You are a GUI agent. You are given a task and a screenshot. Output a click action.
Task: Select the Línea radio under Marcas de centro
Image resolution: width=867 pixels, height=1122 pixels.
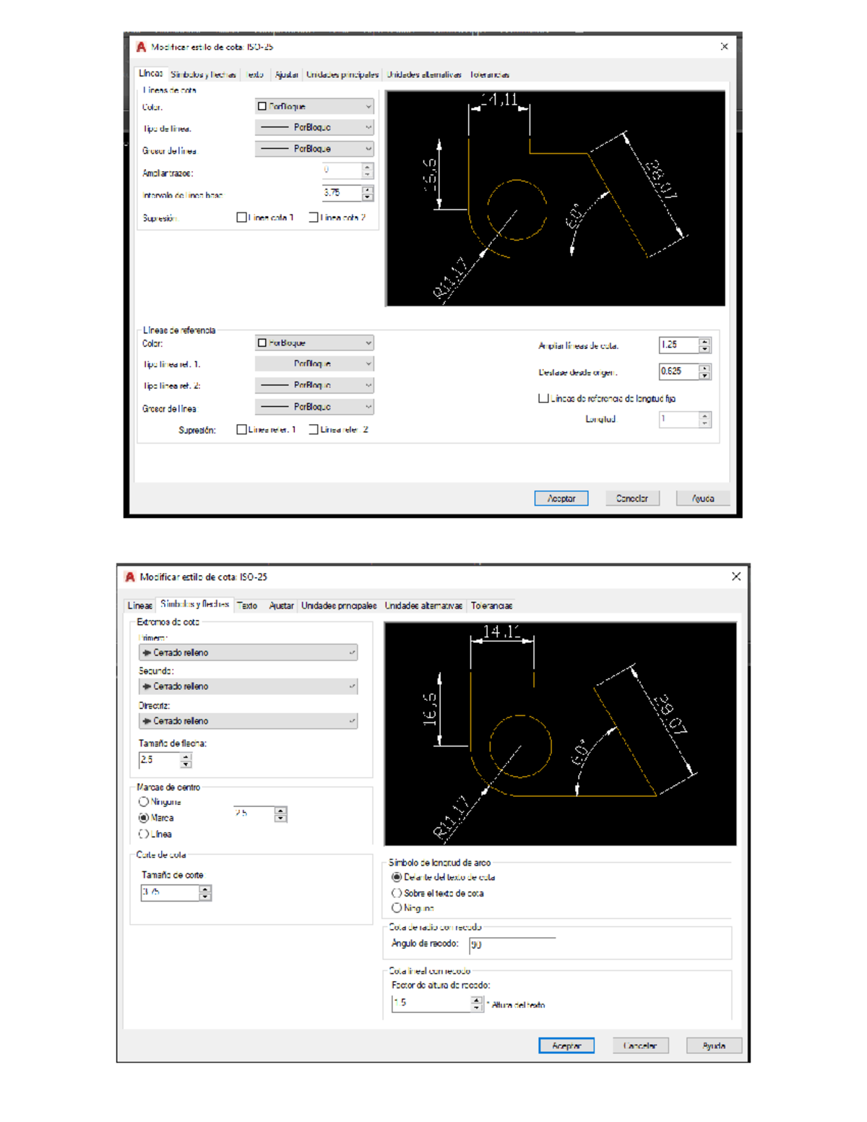coord(144,834)
